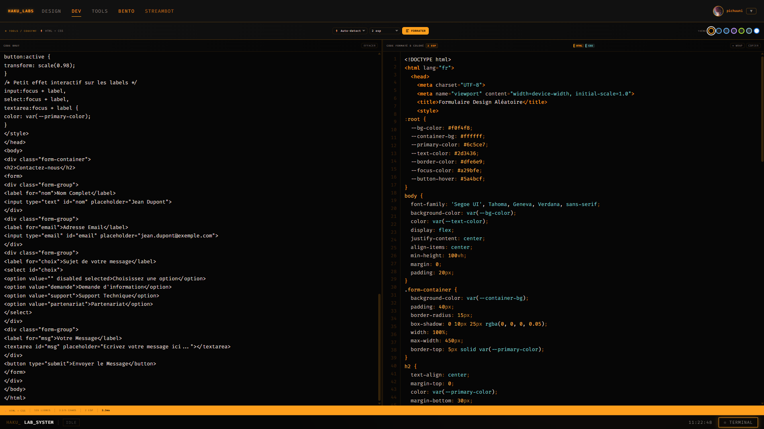Open the STREAMBOT menu item

159,11
